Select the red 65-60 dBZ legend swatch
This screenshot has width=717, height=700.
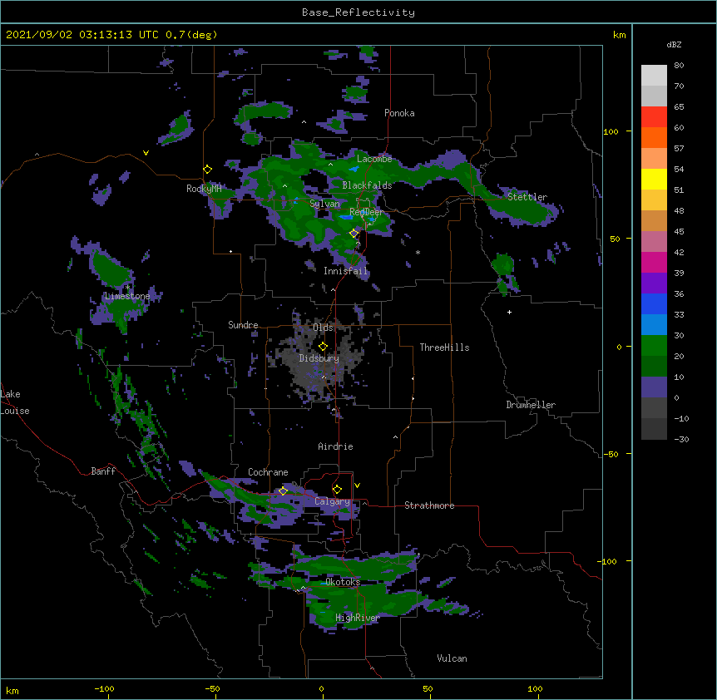[654, 117]
